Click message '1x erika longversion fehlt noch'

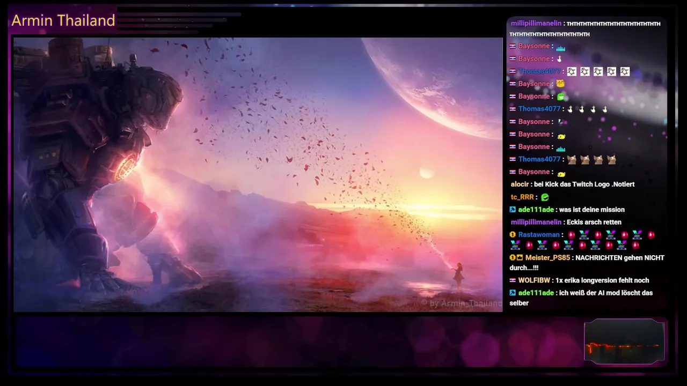pyautogui.click(x=602, y=280)
